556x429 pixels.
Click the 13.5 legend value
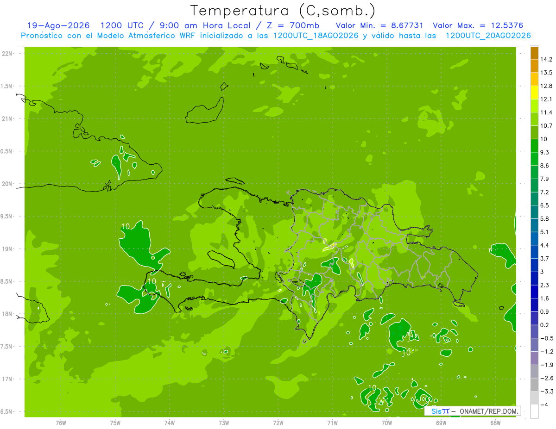pos(547,73)
